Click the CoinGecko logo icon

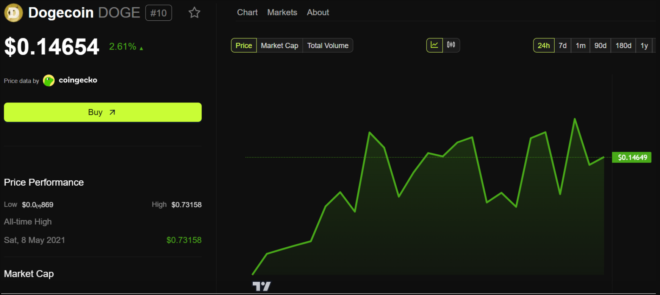click(49, 81)
